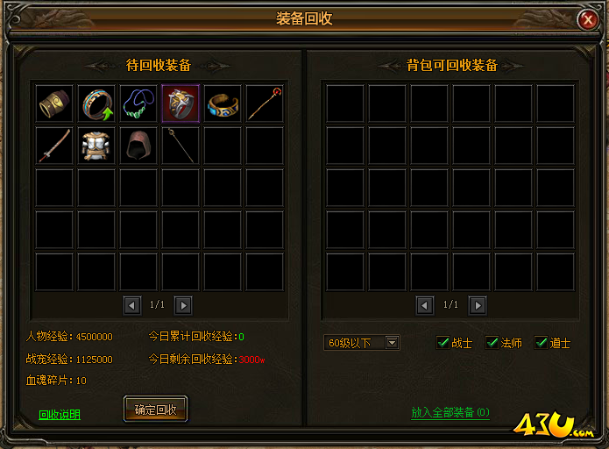Go to next page of 背包可回收装备
609x449 pixels.
tap(478, 306)
